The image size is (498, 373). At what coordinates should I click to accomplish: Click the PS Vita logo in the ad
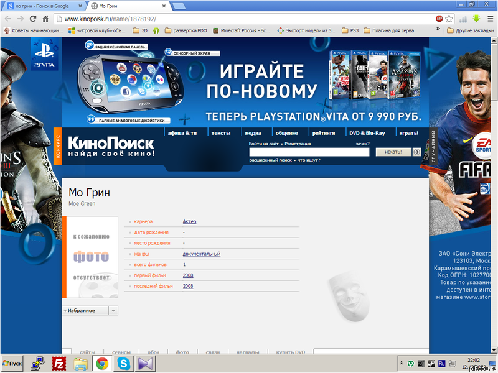click(44, 55)
